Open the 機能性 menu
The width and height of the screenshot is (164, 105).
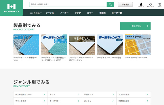click(x=102, y=13)
